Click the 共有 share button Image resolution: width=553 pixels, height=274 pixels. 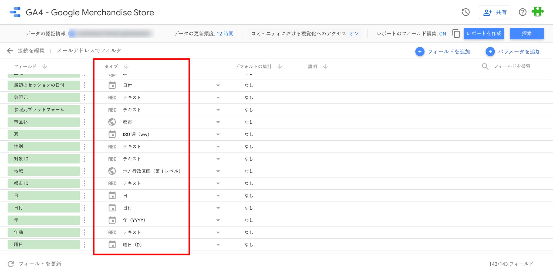pyautogui.click(x=495, y=12)
